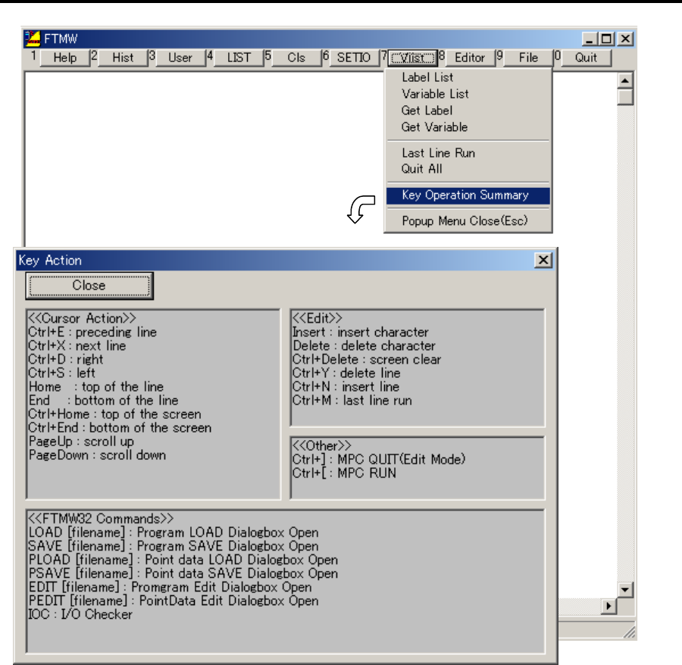The height and width of the screenshot is (665, 682).
Task: Click the Close button in Key Action dialog
Action: (x=89, y=286)
